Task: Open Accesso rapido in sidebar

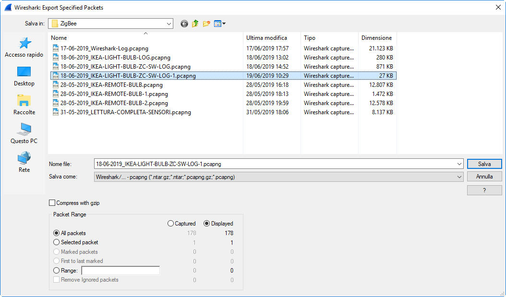Action: 24,48
